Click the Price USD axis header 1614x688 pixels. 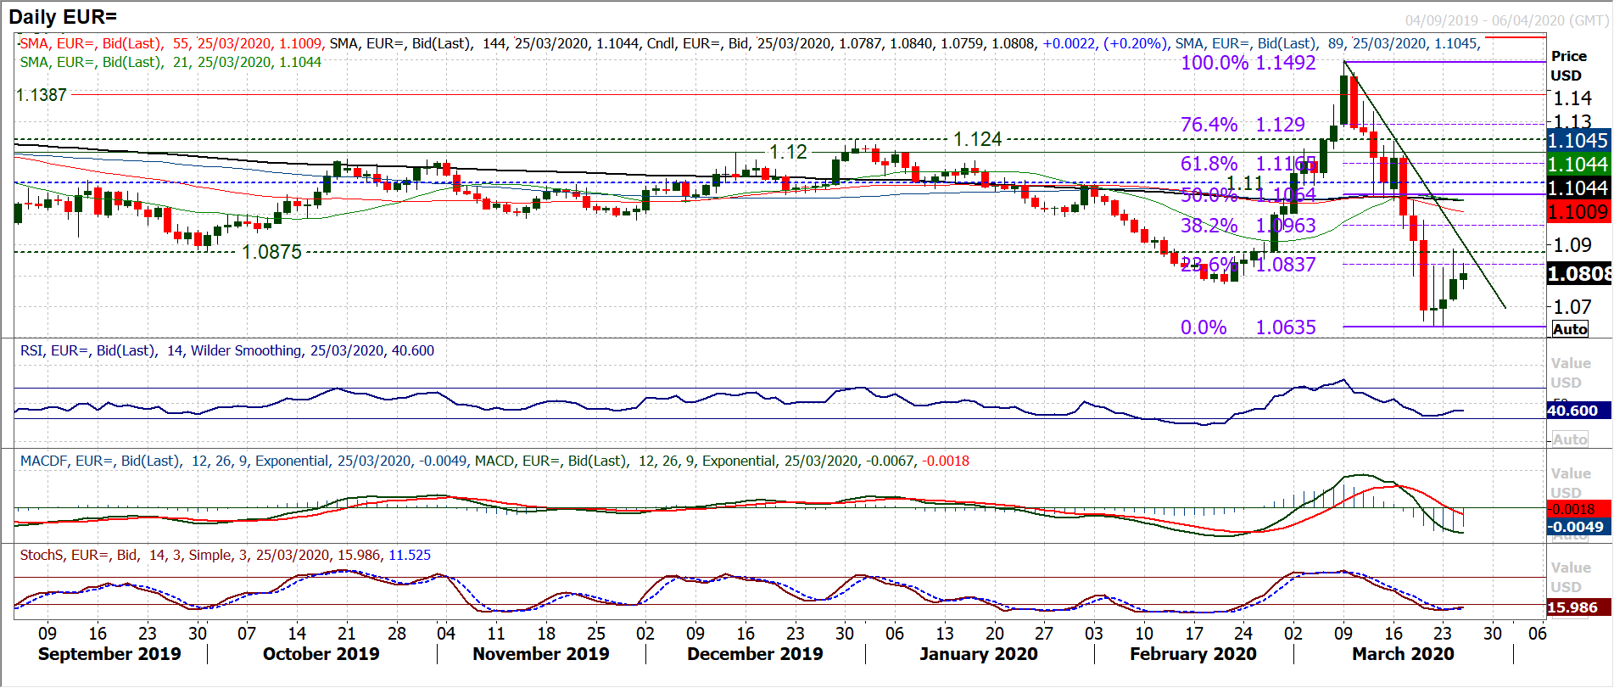1568,65
